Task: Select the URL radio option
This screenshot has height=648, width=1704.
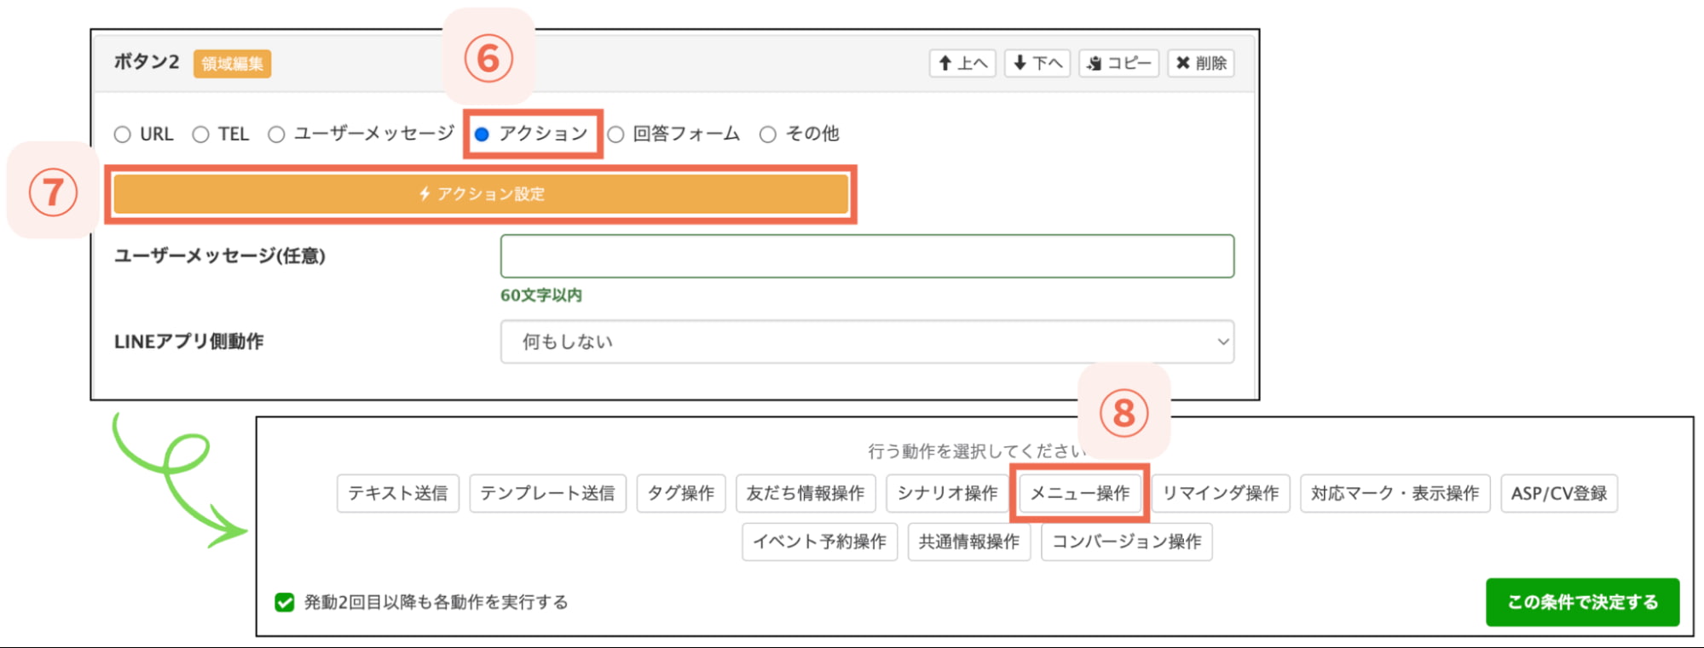Action: point(123,135)
